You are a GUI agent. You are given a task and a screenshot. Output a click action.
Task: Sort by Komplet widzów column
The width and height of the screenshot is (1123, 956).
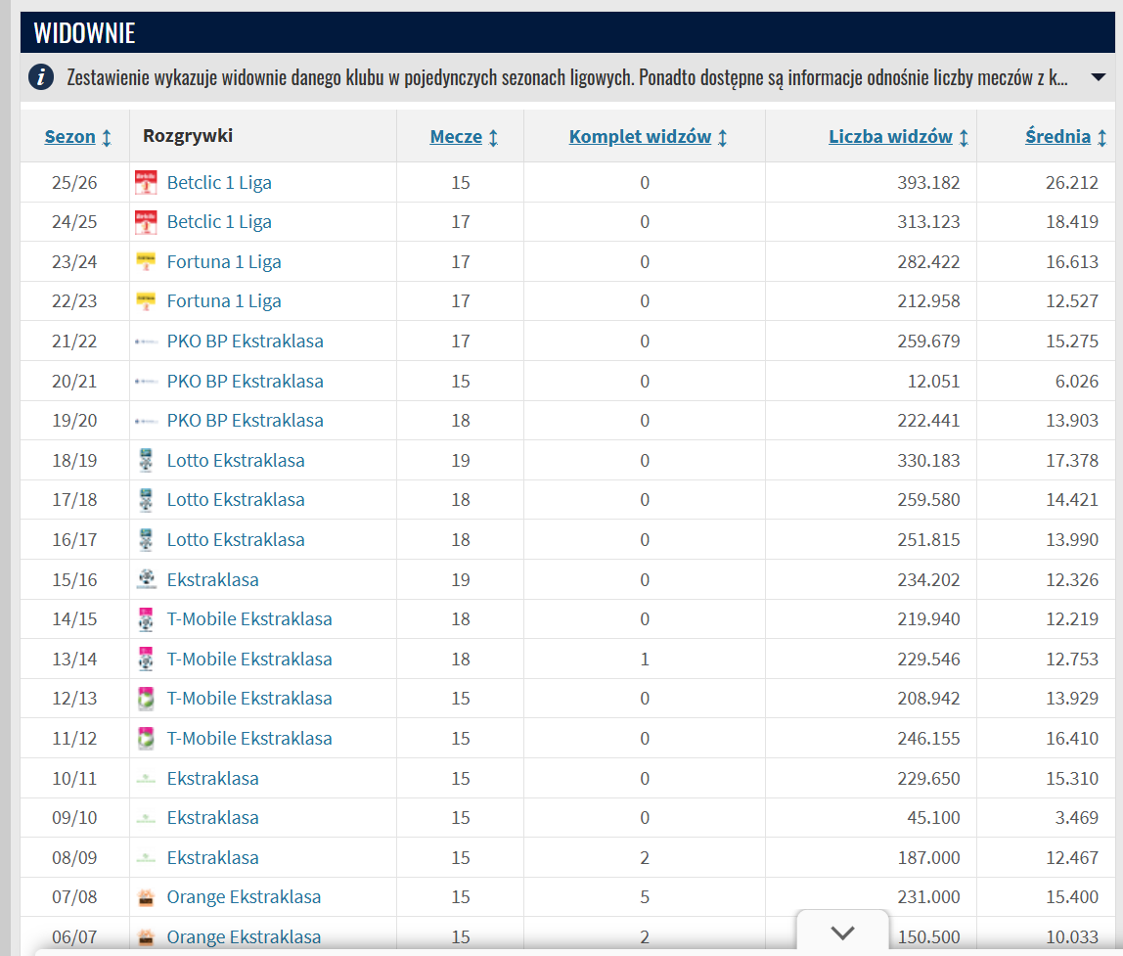(648, 137)
